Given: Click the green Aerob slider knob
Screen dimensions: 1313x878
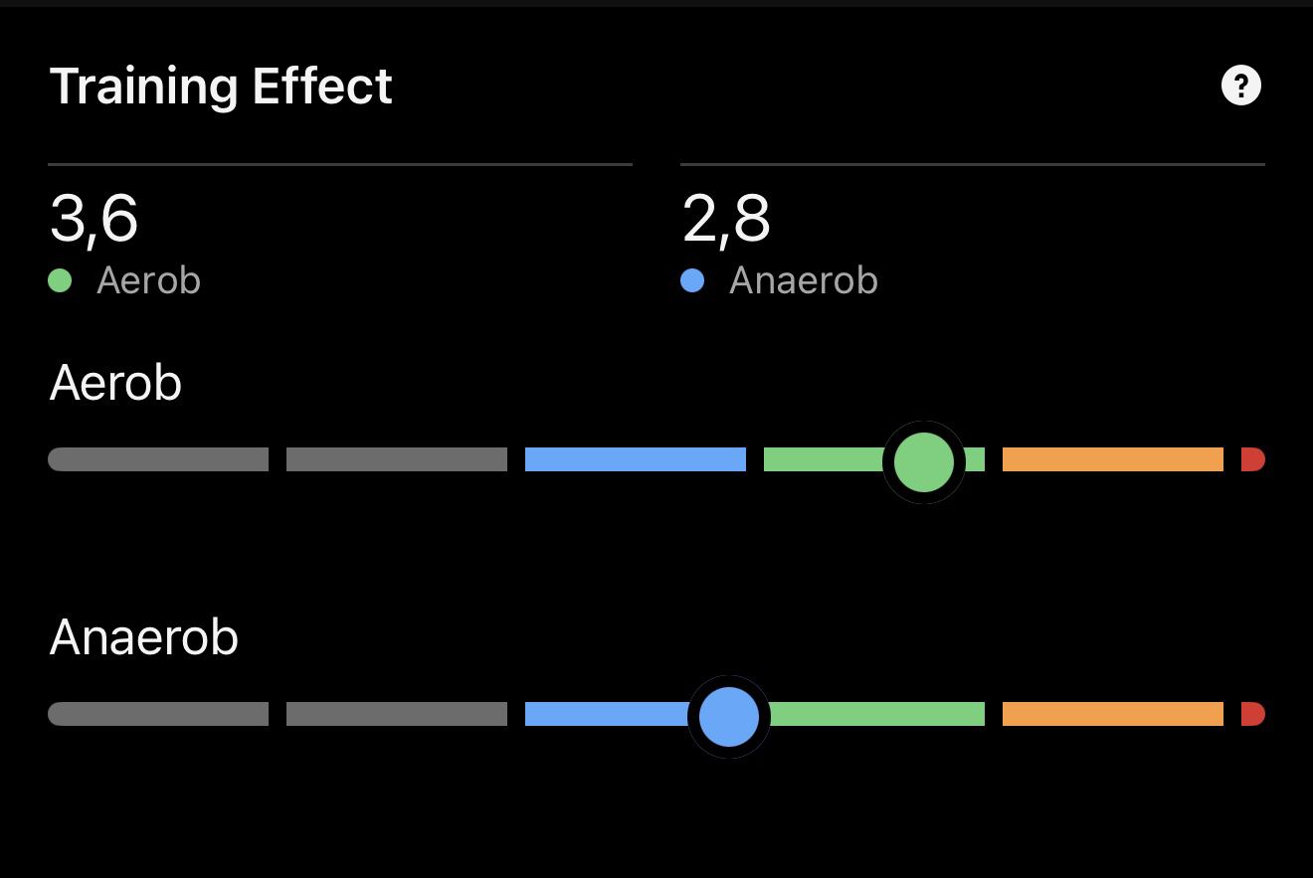Looking at the screenshot, I should tap(924, 461).
